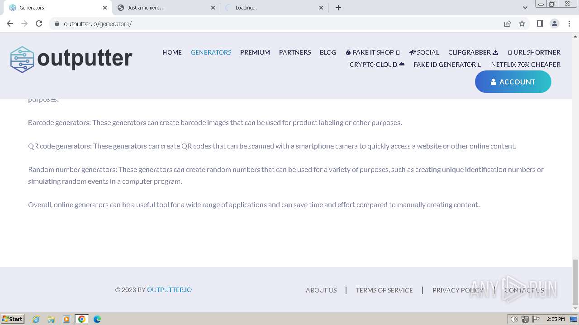579x325 pixels.
Task: Open the GENERATORS menu item
Action: point(211,52)
